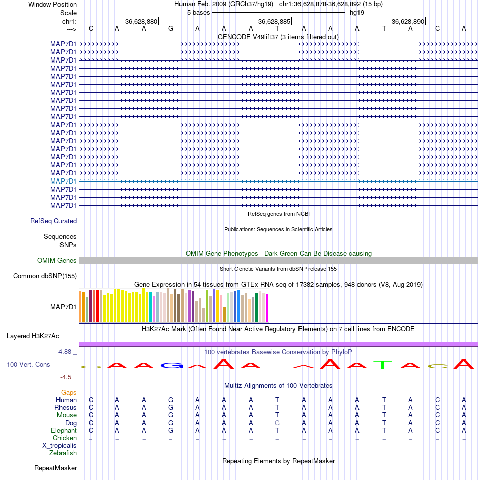Click the G base in the top ruler

click(x=171, y=28)
